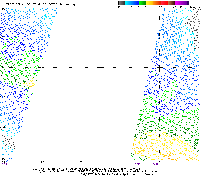The image size is (201, 176).
Task: Click the '20' label under the color scale
Action: 146,7
